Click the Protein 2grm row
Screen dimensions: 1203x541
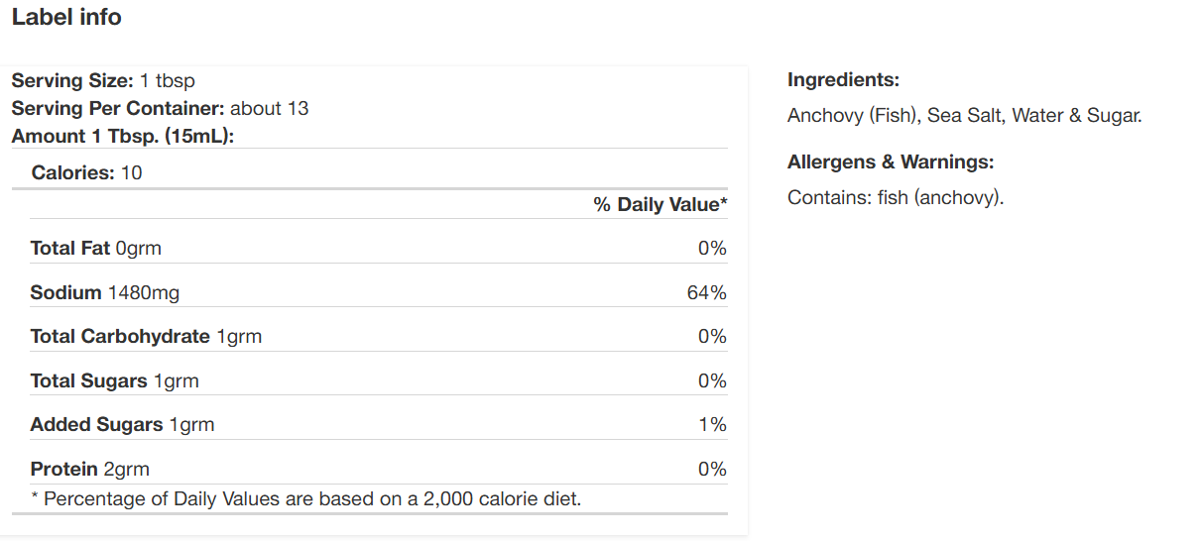89,469
